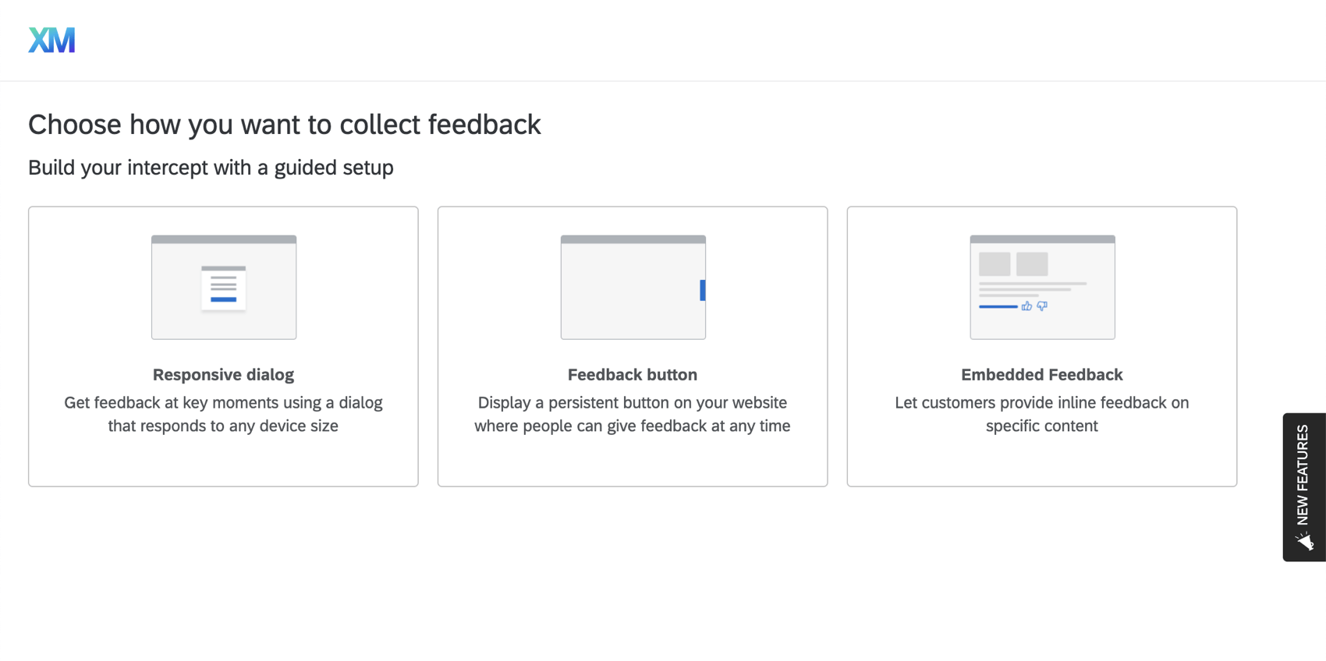
Task: Select the Feedback button collection method
Action: pyautogui.click(x=633, y=346)
